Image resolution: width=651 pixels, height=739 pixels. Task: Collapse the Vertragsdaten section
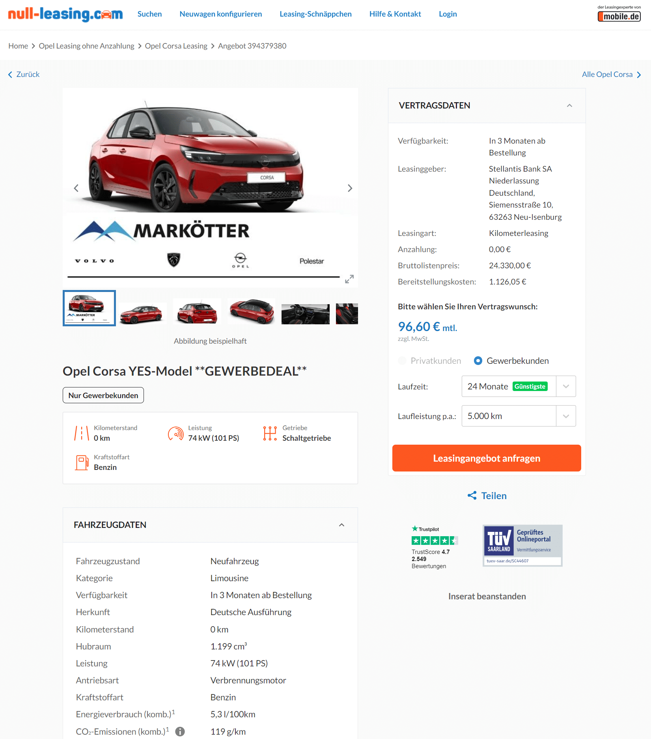569,105
